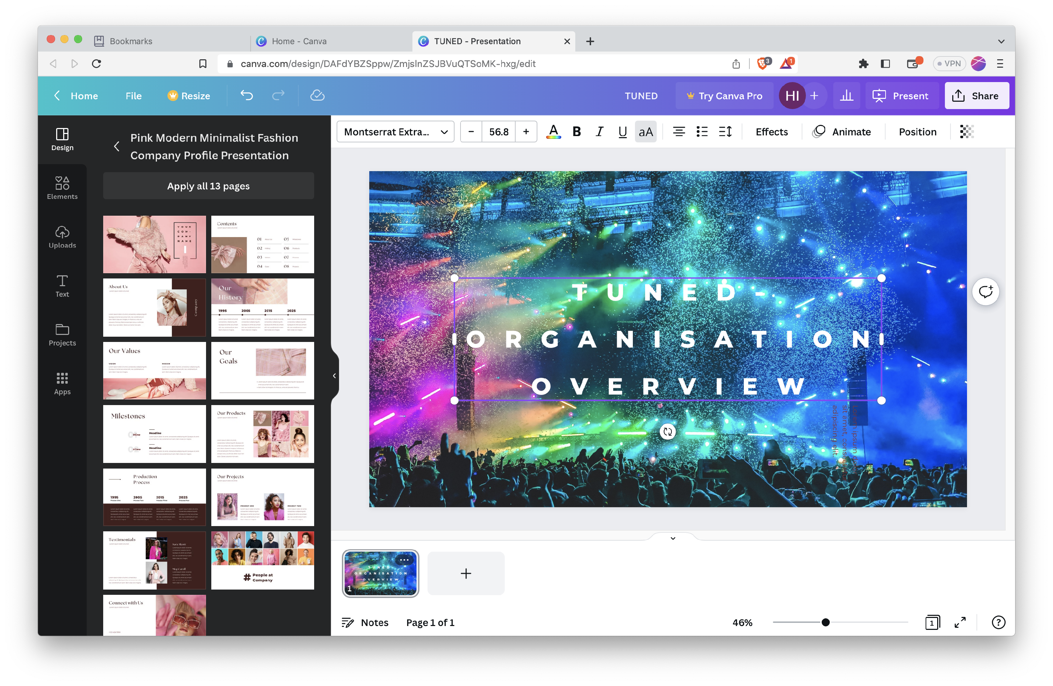Open the line spacing icon
Viewport: 1053px width, 686px height.
click(725, 132)
